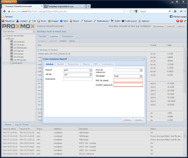Open the Firefox application menu

tap(9, 2)
